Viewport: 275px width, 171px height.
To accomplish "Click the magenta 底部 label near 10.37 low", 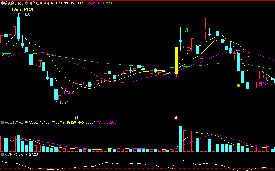I will [68, 92].
